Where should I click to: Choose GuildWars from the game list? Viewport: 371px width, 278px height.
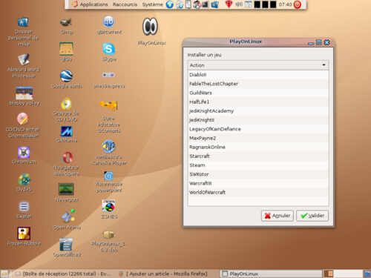pos(258,93)
